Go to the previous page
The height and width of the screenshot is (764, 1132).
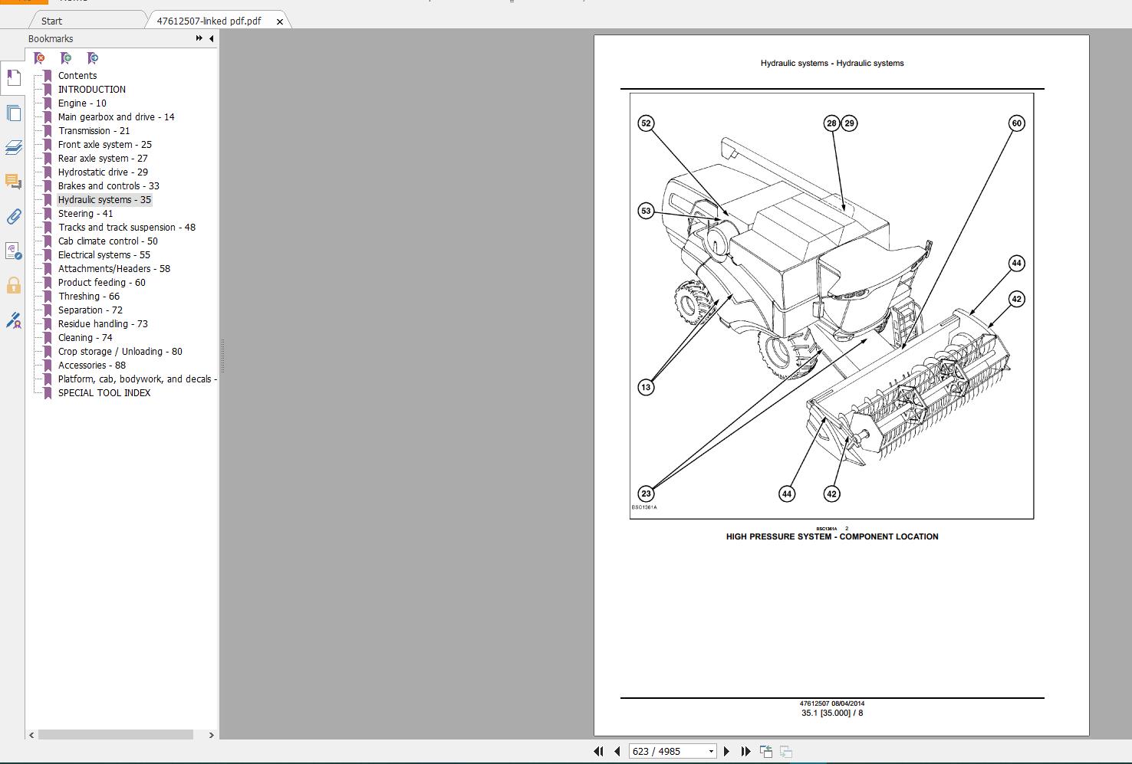pyautogui.click(x=617, y=751)
